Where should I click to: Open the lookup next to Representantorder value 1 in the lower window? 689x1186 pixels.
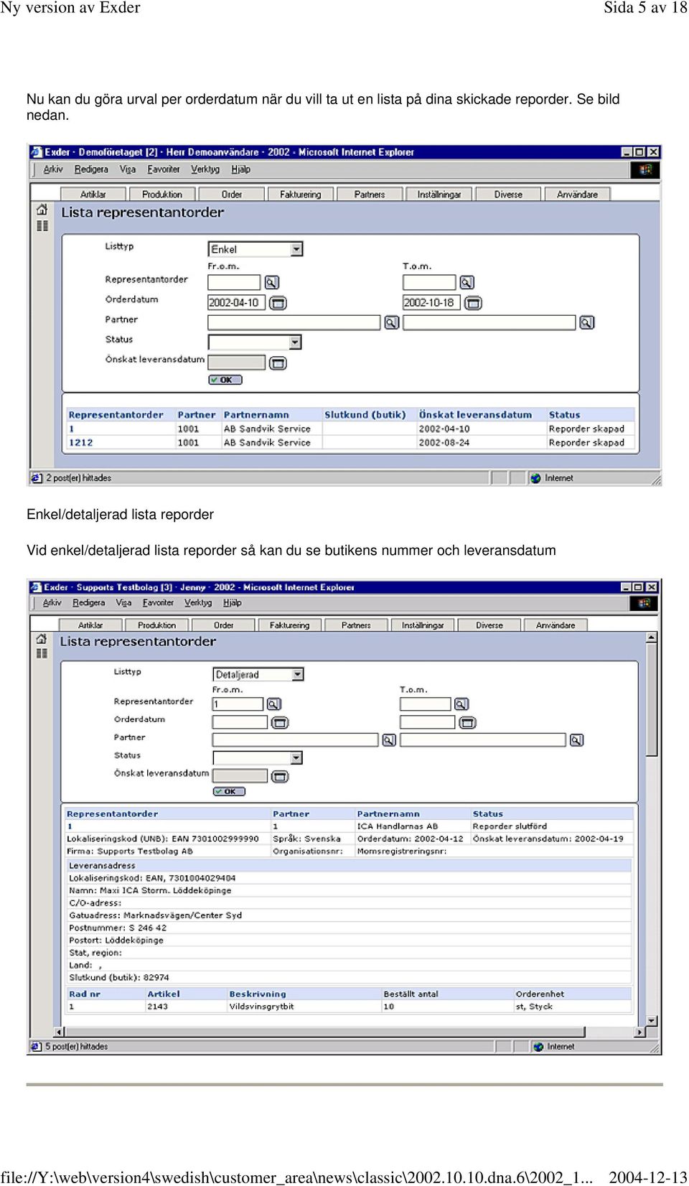click(274, 704)
